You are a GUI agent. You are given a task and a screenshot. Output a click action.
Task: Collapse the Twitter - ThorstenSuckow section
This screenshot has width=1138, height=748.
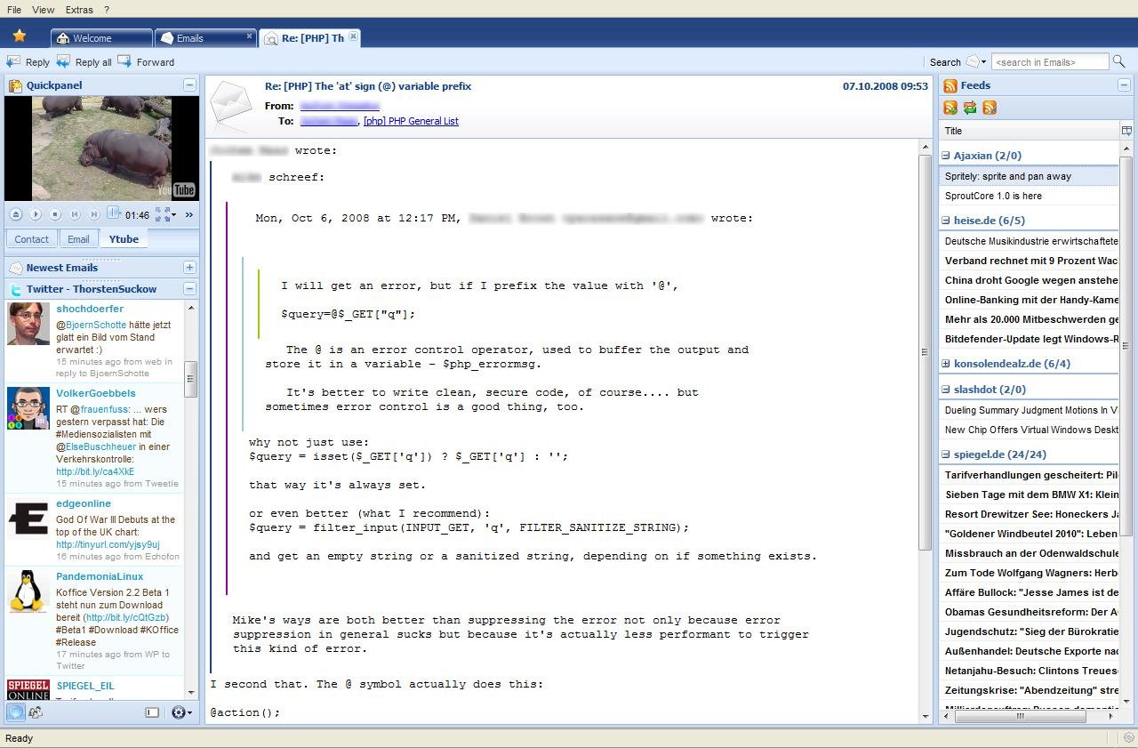189,288
